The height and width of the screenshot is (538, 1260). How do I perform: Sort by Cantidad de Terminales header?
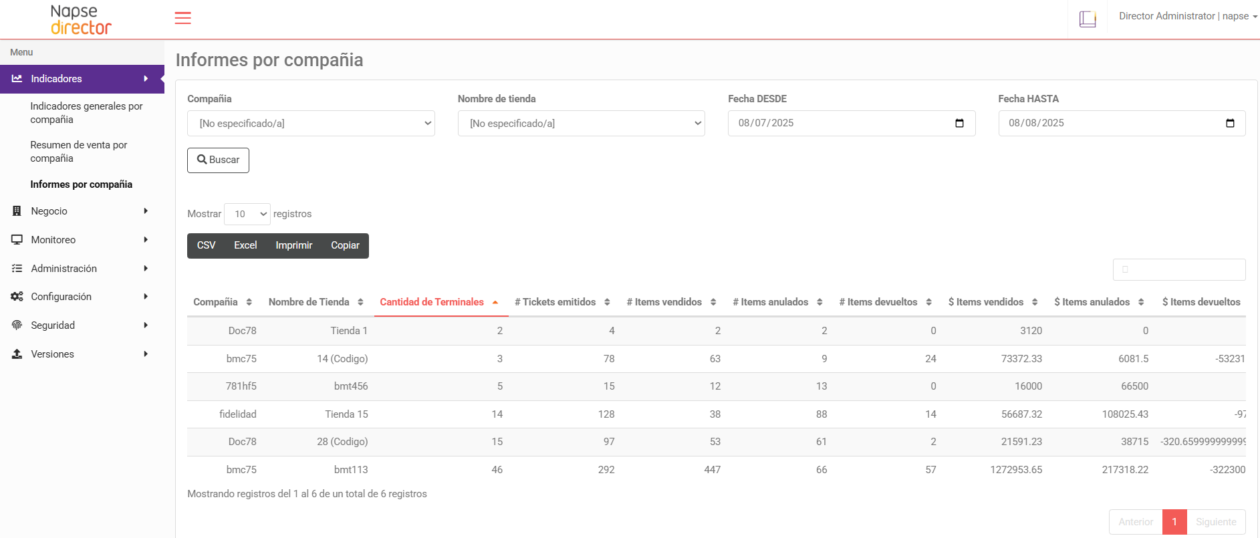tap(441, 302)
